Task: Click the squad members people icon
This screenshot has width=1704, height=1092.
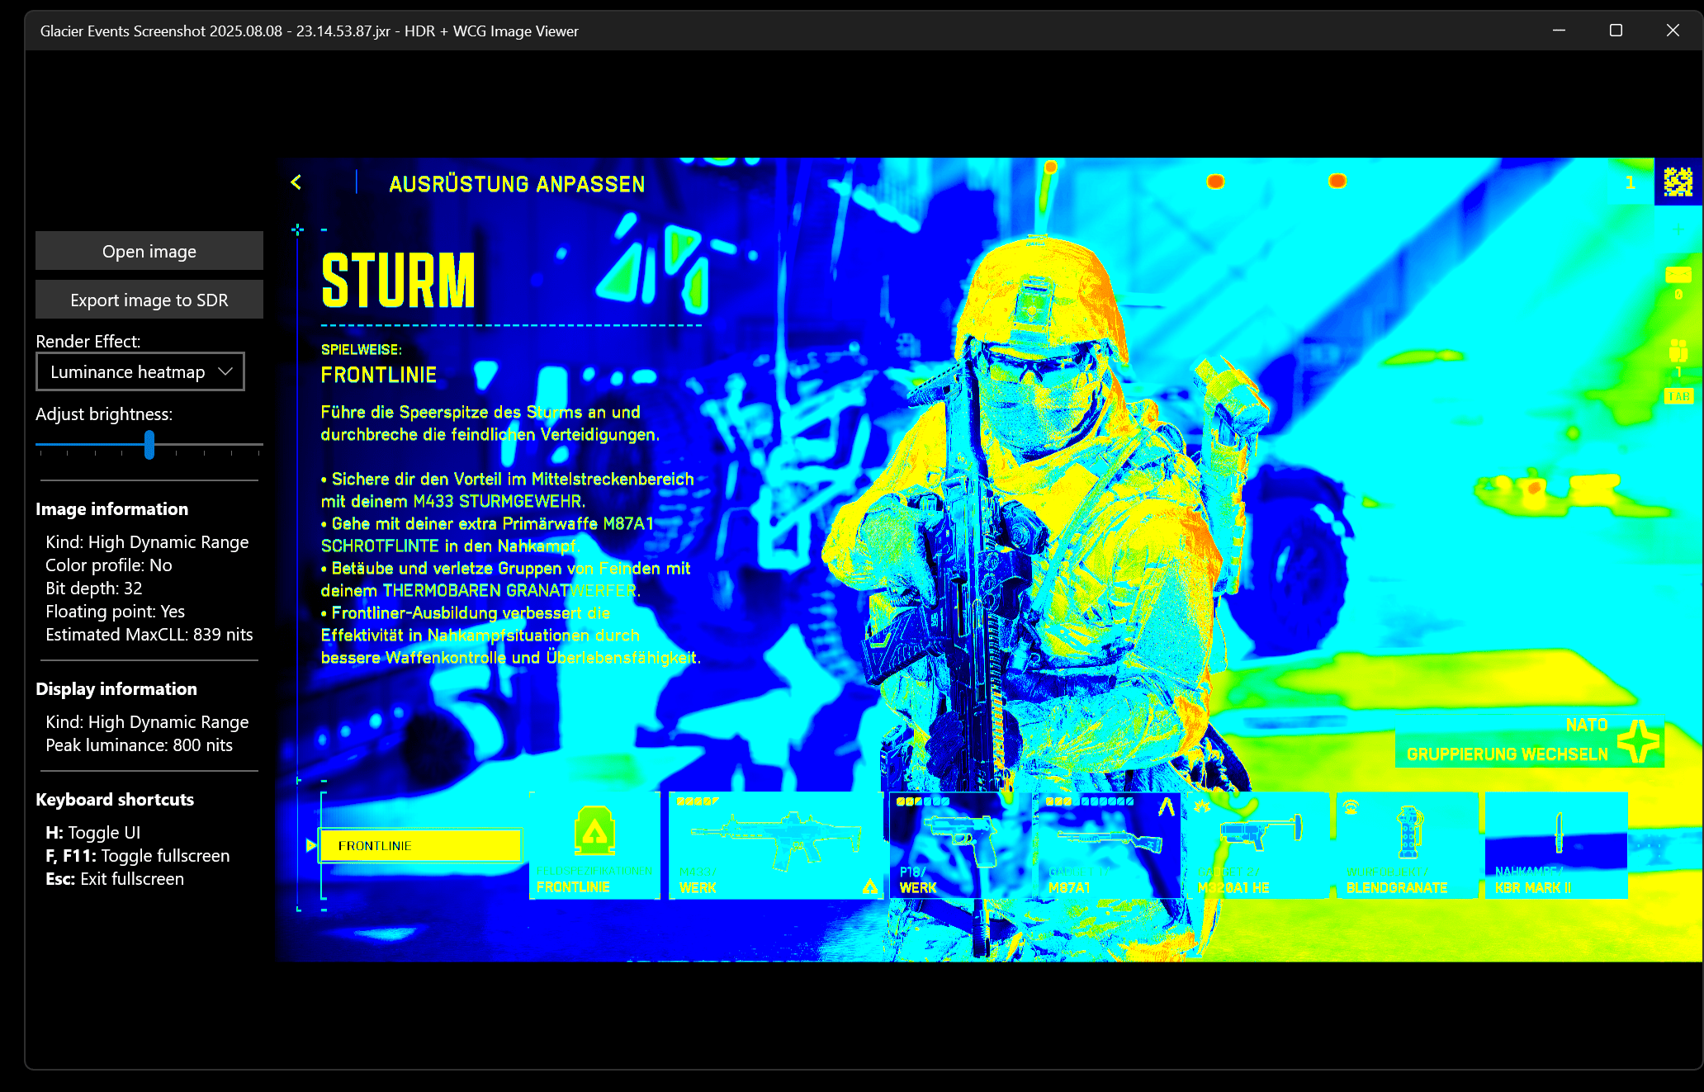Action: 1678,350
